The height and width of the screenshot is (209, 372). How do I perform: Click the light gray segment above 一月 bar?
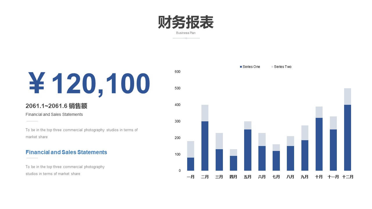tap(191, 149)
